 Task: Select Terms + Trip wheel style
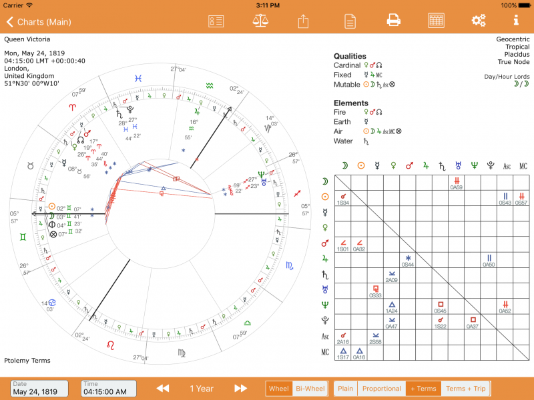pyautogui.click(x=465, y=389)
